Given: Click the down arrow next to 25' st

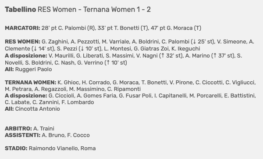Looking at the screenshot, I should [195, 42].
